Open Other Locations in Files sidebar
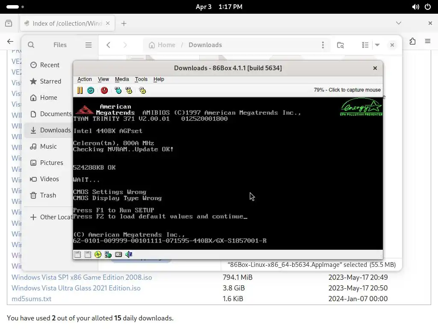Screen dimensions: 438x329 (x=48, y=217)
